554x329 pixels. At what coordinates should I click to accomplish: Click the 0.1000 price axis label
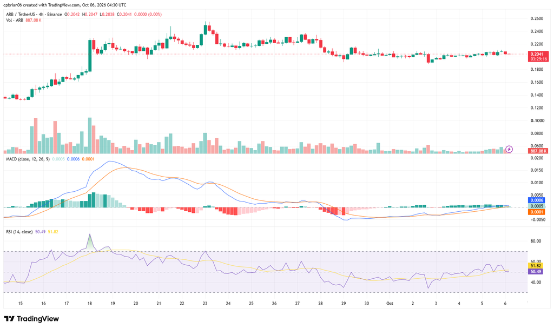pyautogui.click(x=537, y=120)
